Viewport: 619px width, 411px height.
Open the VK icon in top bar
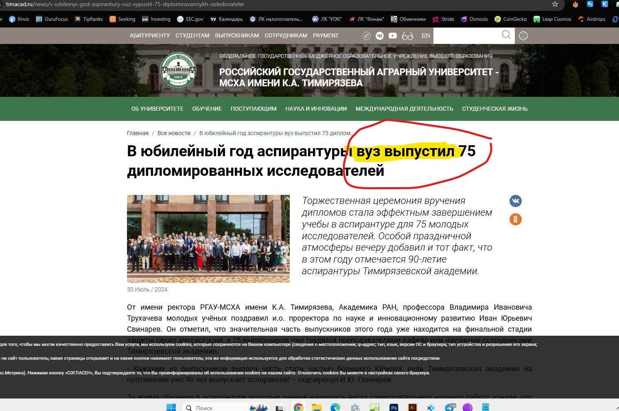[380, 36]
